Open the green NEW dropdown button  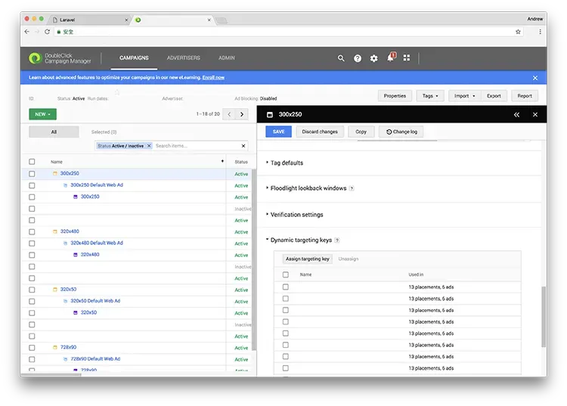[42, 114]
